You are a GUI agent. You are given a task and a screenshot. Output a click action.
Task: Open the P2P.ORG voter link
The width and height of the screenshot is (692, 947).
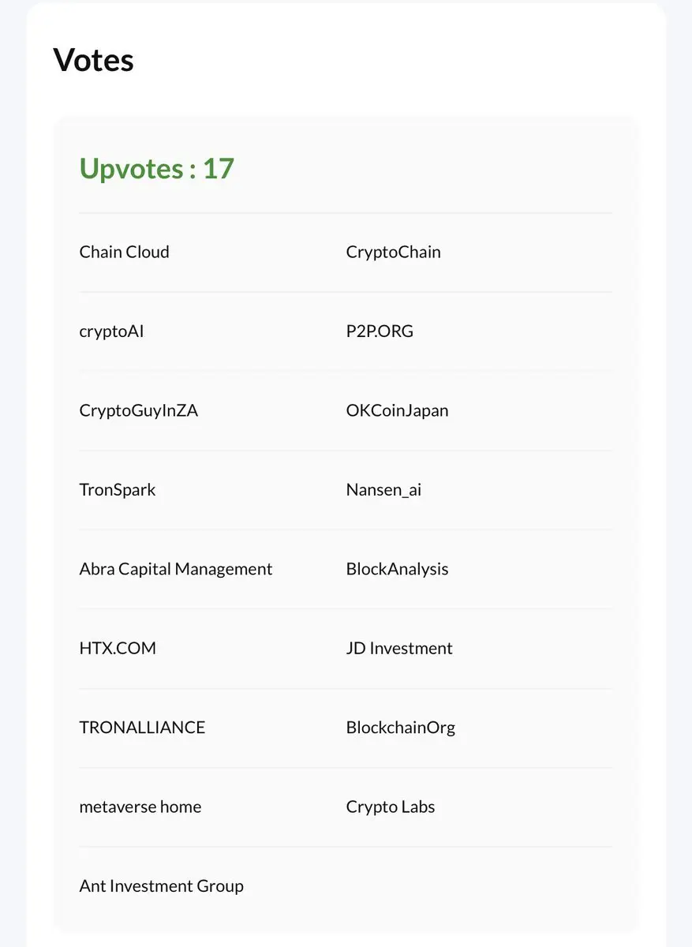380,331
